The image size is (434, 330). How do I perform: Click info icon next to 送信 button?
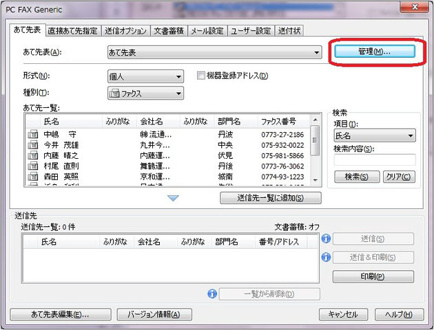pyautogui.click(x=326, y=239)
